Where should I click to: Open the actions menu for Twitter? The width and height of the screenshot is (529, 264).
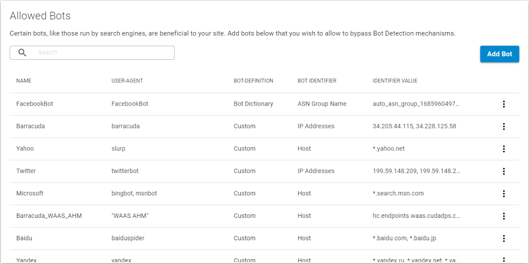pos(503,171)
